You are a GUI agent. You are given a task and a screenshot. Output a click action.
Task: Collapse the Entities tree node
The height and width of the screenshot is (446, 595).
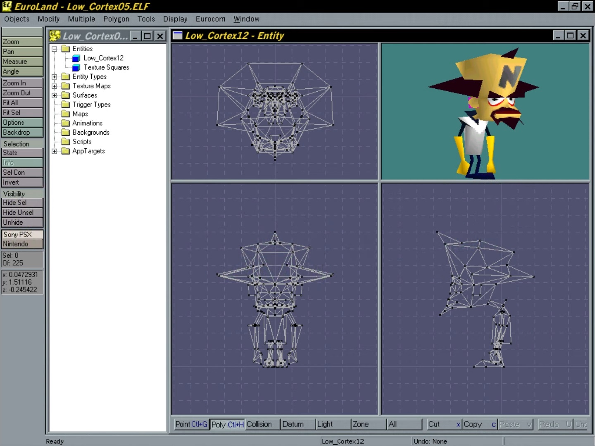pos(54,49)
